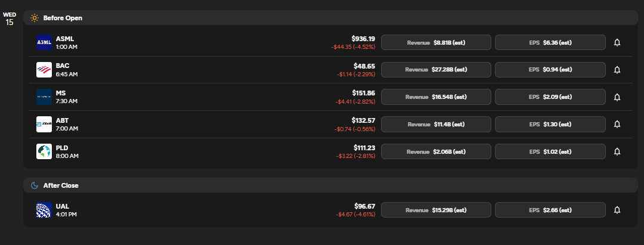Select the WED 15 date label
This screenshot has height=245, width=644.
tap(10, 18)
